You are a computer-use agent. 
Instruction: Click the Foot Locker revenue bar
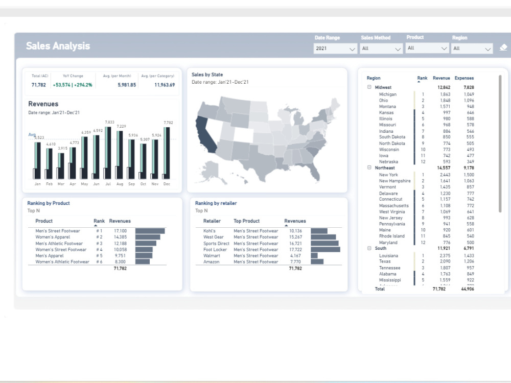pos(325,250)
